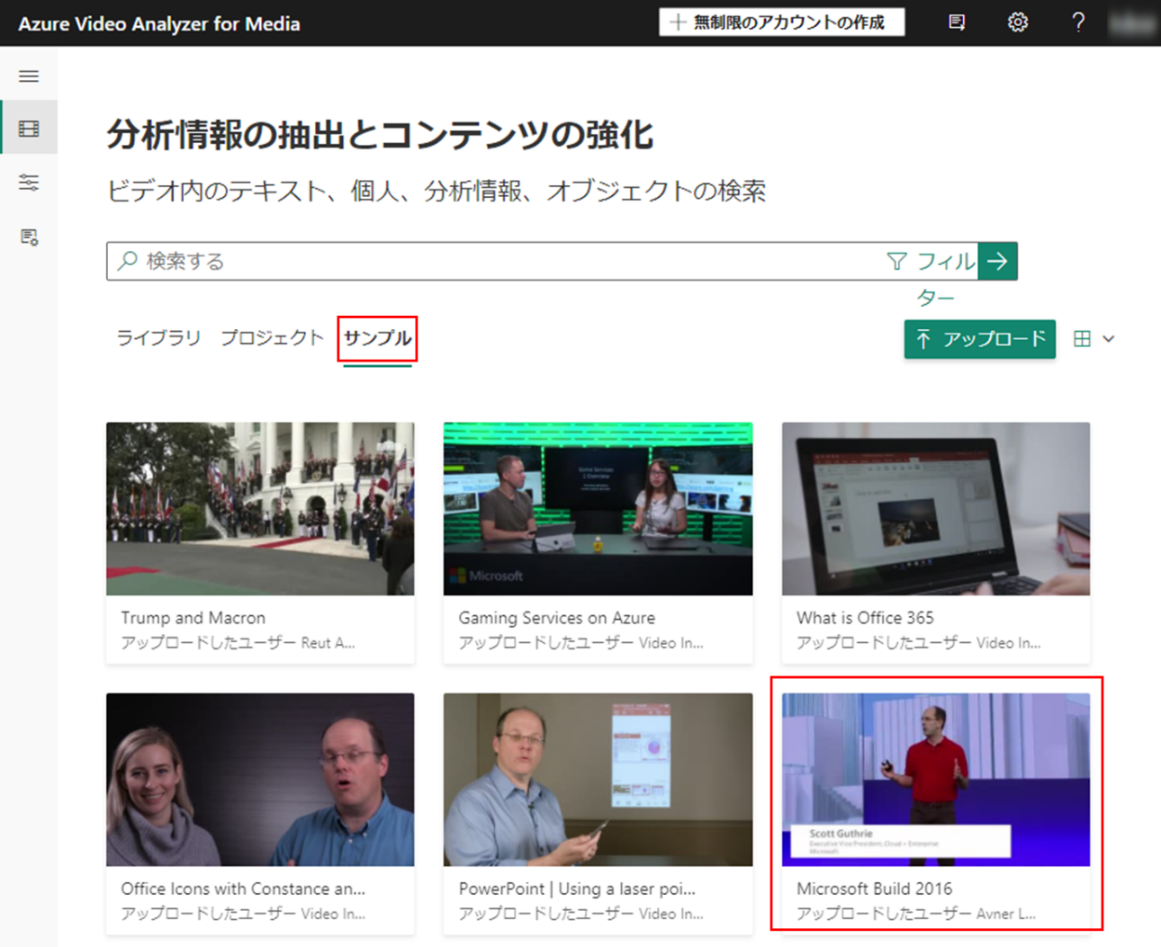Image resolution: width=1161 pixels, height=947 pixels.
Task: Open the bottom sidebar list-settings icon
Action: click(29, 237)
